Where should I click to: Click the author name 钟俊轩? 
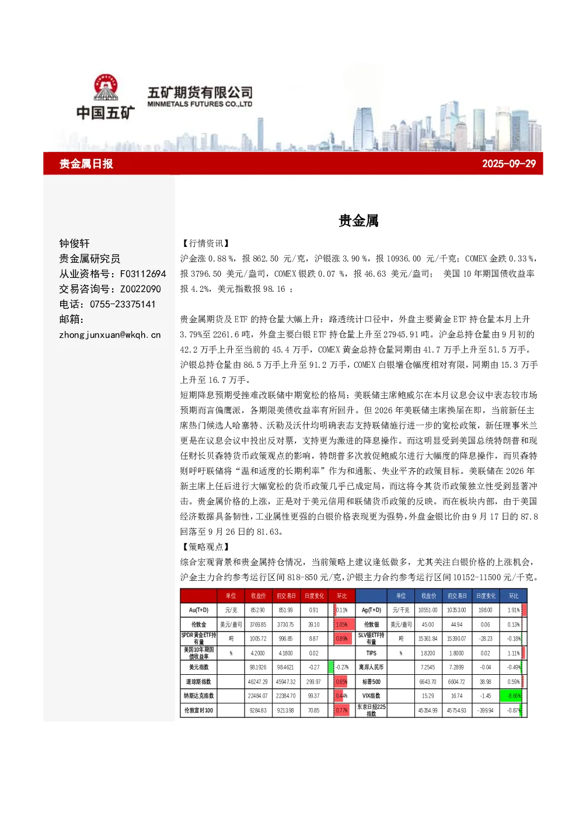74,243
